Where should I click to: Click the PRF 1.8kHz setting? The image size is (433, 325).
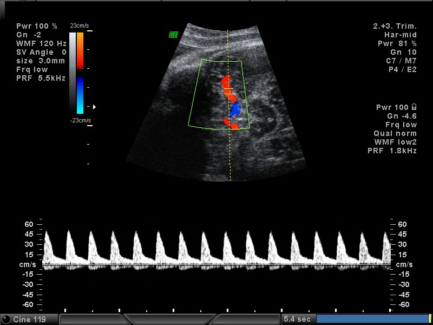coord(392,151)
